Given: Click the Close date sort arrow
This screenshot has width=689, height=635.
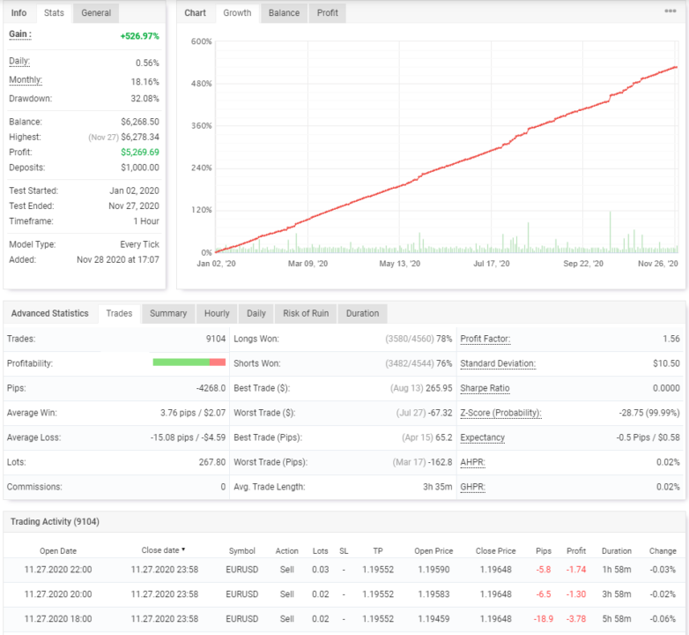Looking at the screenshot, I should point(183,550).
